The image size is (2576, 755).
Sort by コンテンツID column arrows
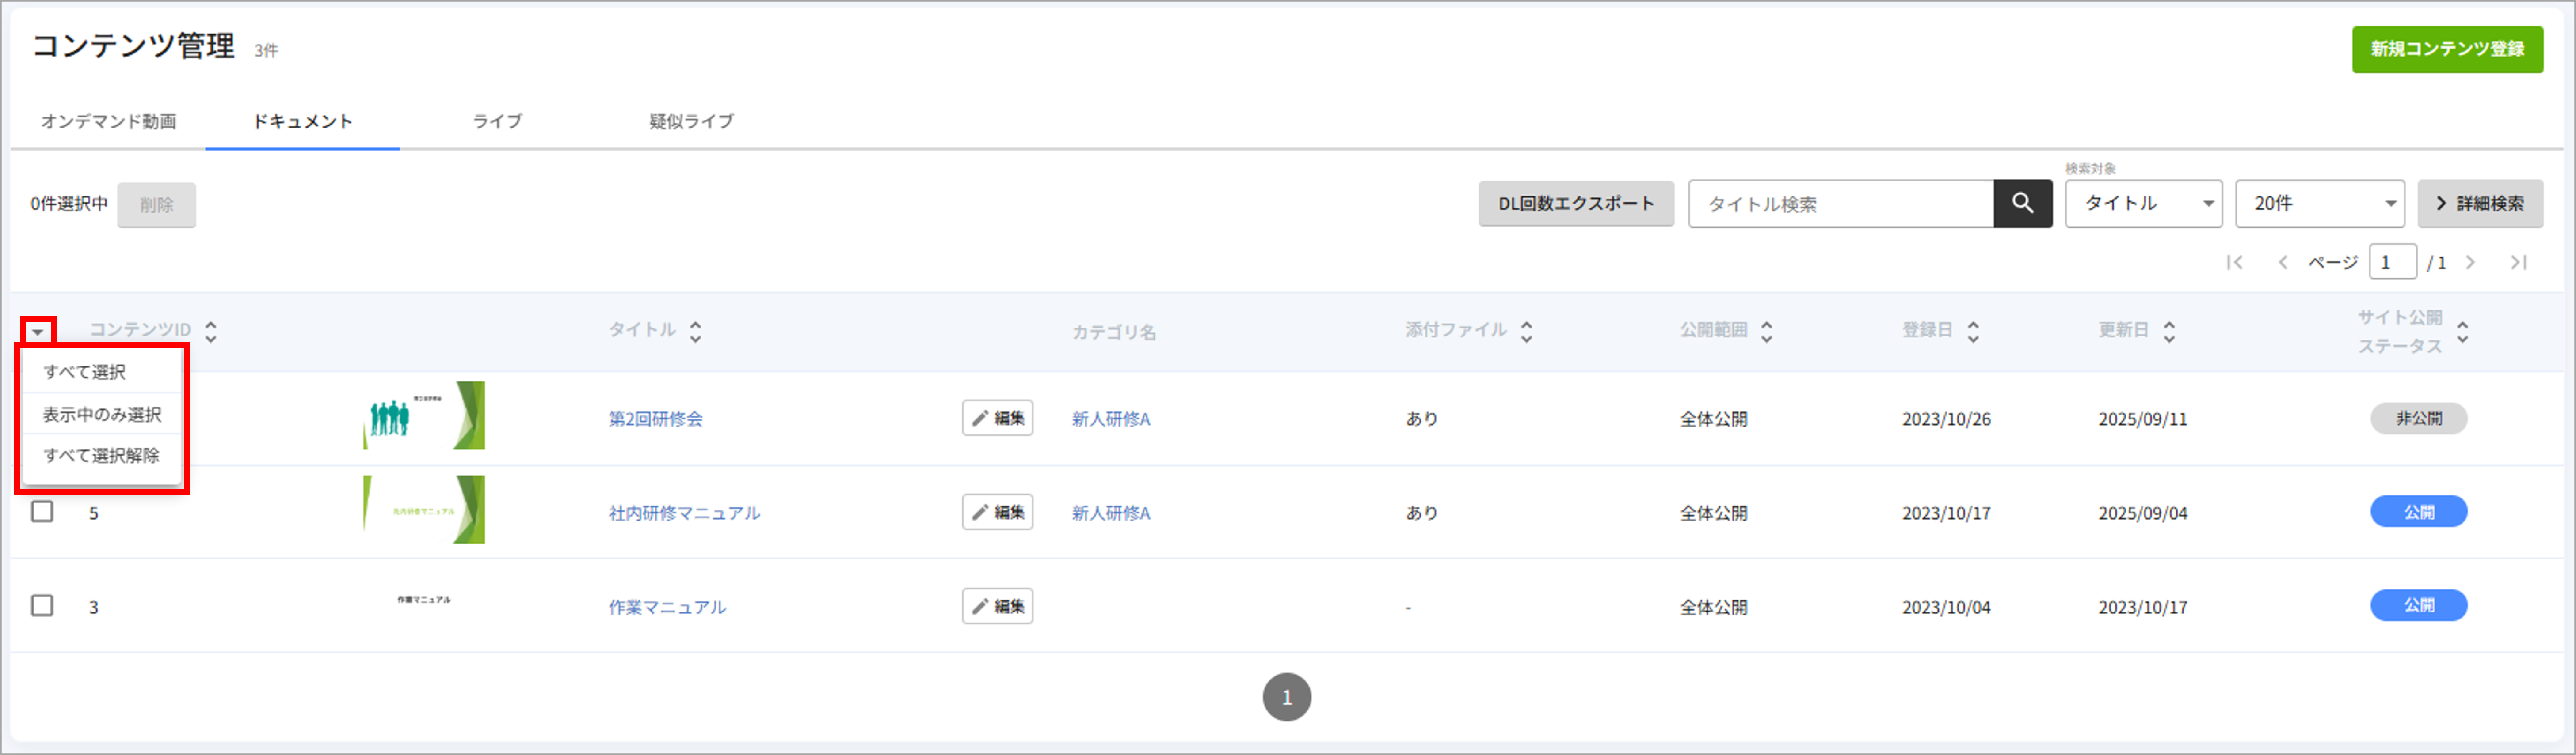(211, 332)
